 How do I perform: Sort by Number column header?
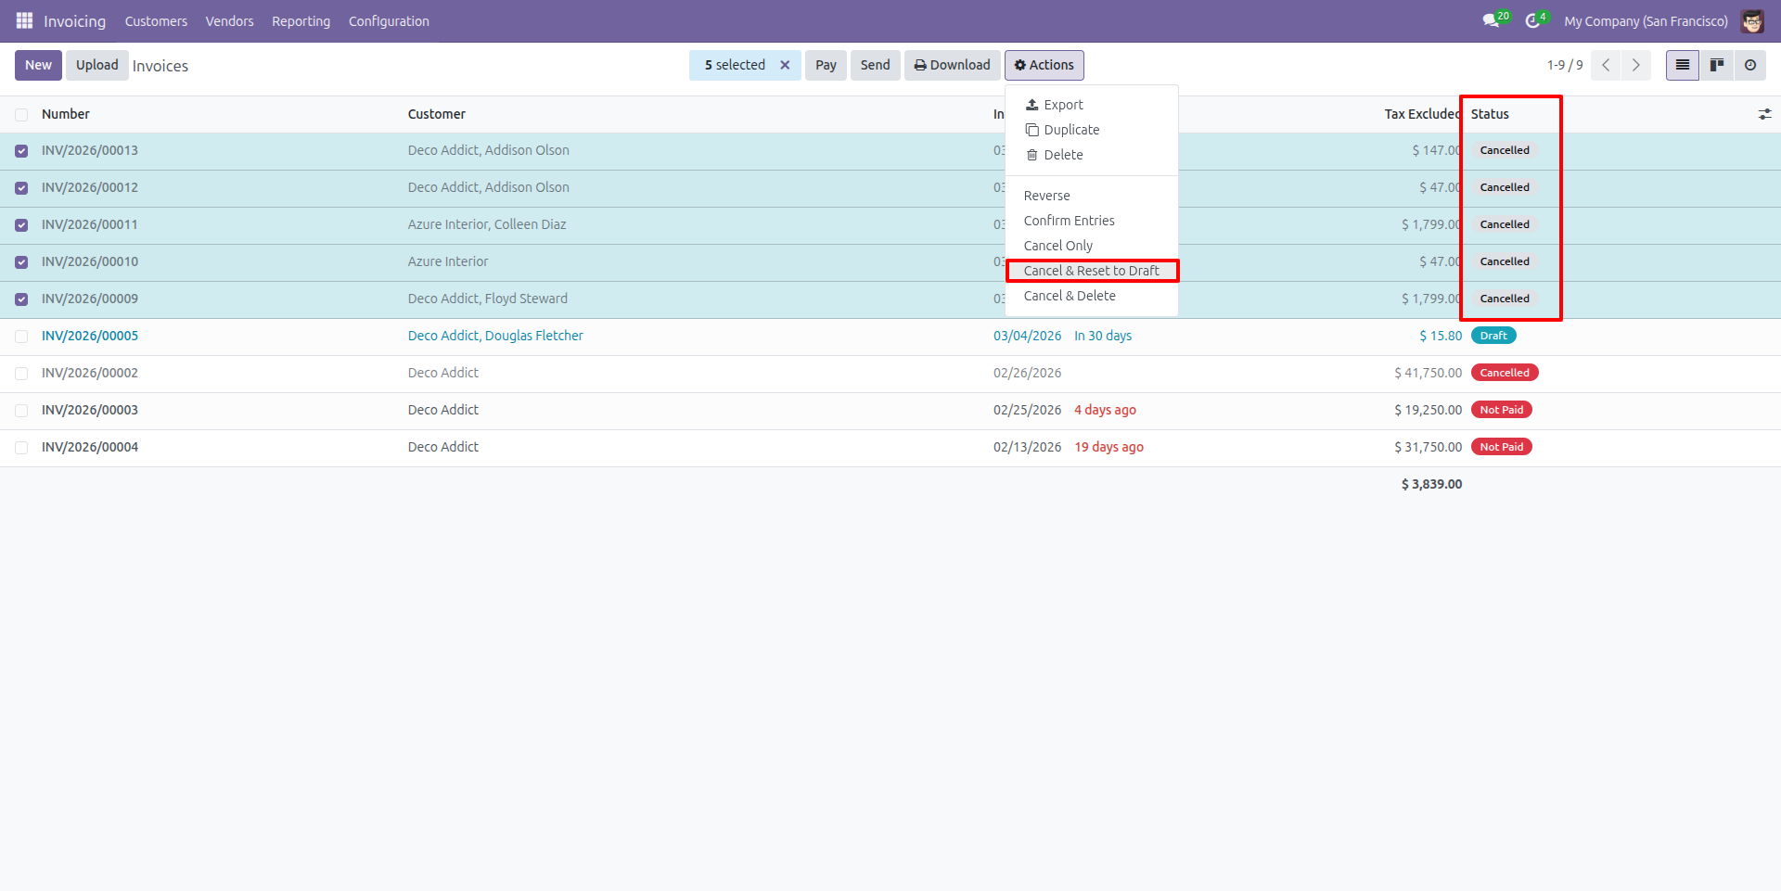click(66, 114)
